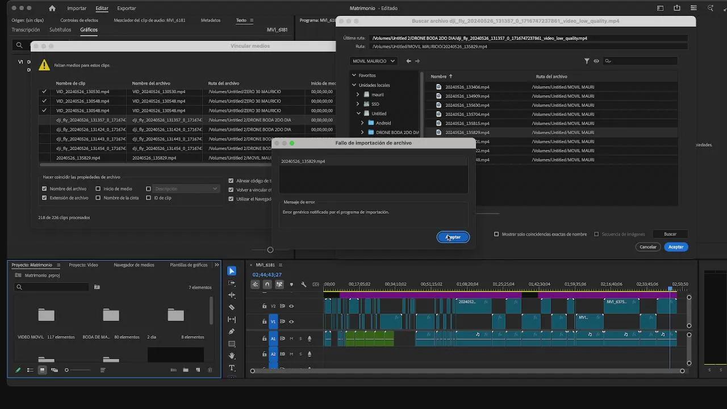Viewport: 727px width, 409px height.
Task: Click the forward arrow in the file browser
Action: pos(417,61)
